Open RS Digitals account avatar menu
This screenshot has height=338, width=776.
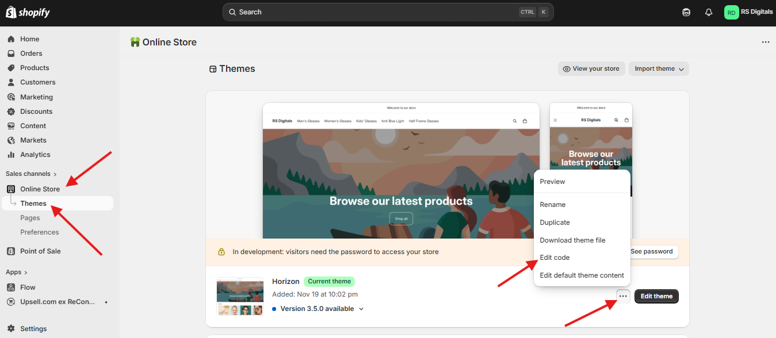(x=731, y=12)
